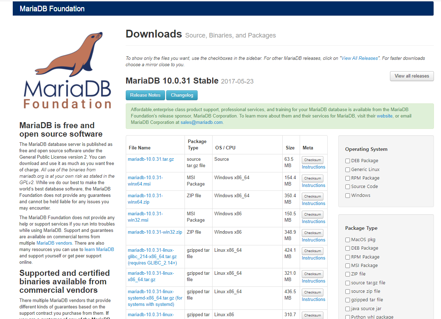Open Instructions for linux-systemd row
Image resolution: width=441 pixels, height=319 pixels.
(313, 300)
